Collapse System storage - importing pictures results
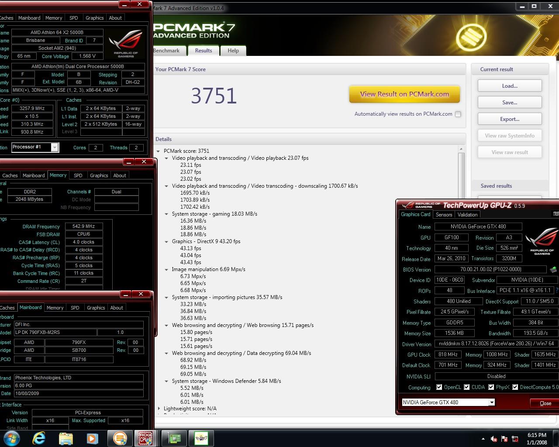The height and width of the screenshot is (447, 559). [166, 297]
